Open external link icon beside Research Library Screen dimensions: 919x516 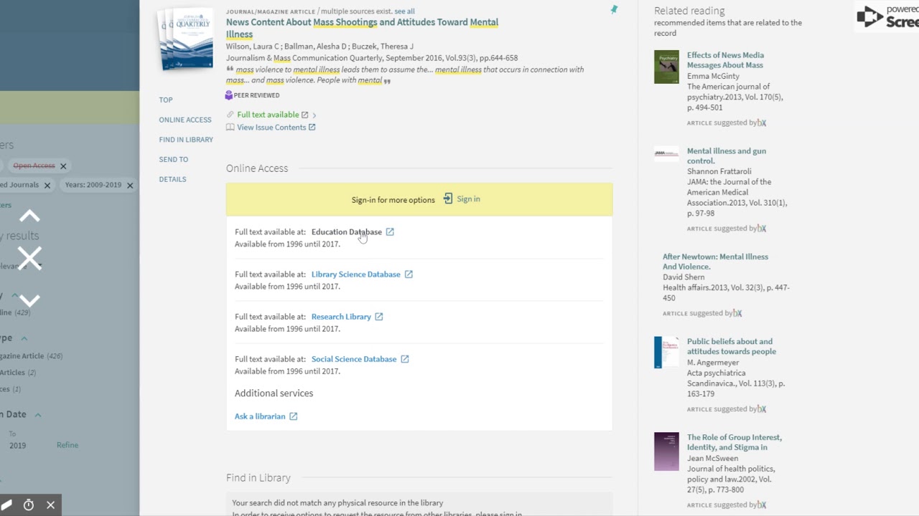tap(379, 317)
